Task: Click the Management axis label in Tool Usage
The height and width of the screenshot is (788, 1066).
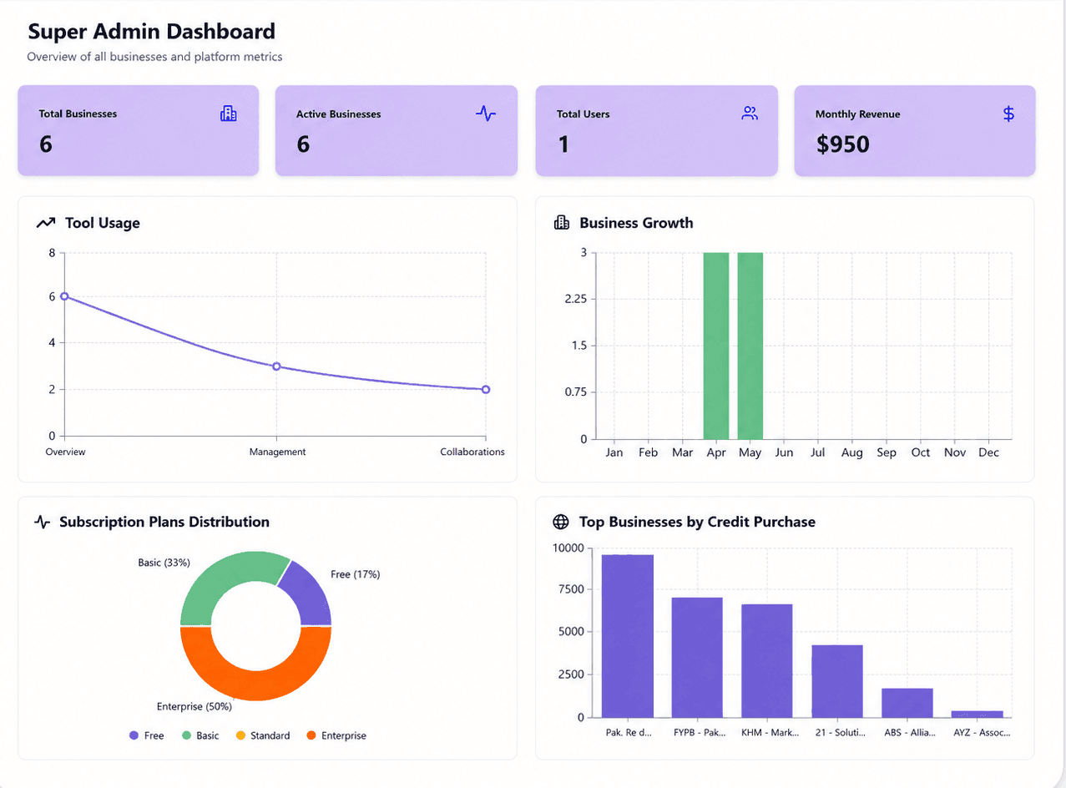Action: 277,452
